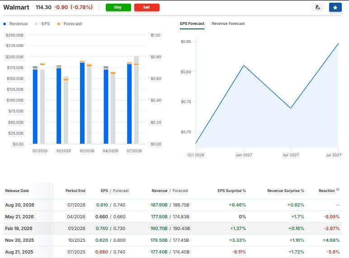
Task: Open the Revenue Forecast tab
Action: 228,23
